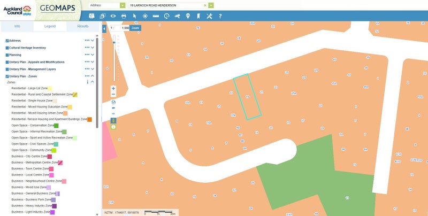Click the question mark help icon
This screenshot has width=428, height=216.
(220, 16)
